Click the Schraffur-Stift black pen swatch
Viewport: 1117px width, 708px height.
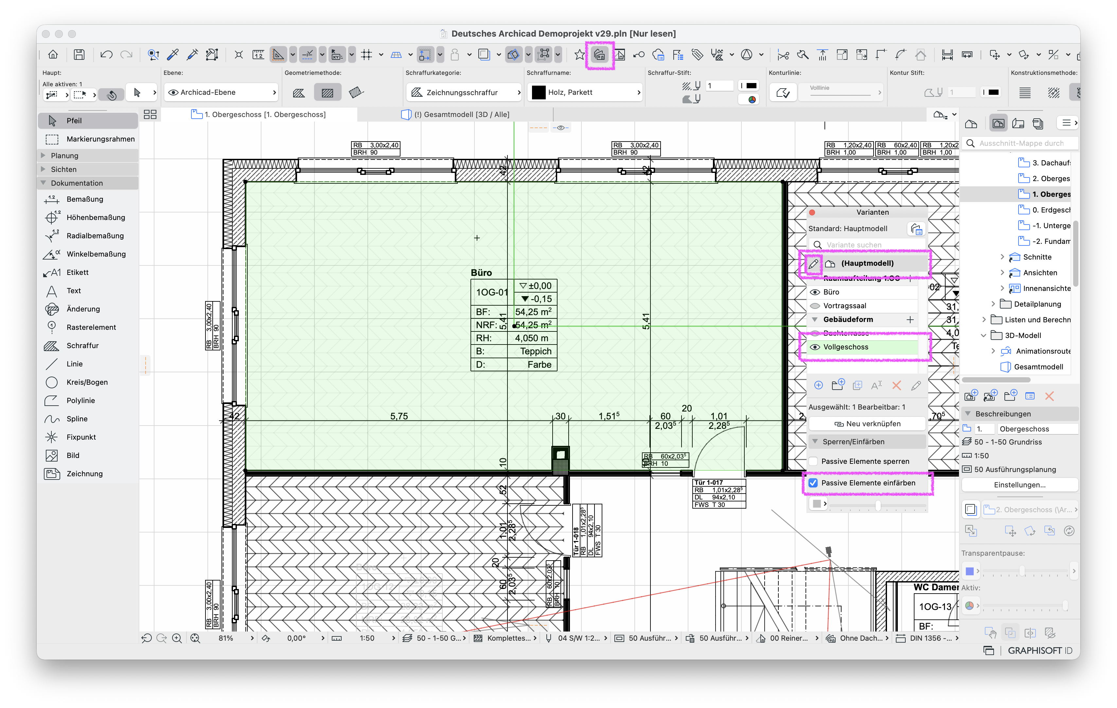click(749, 86)
